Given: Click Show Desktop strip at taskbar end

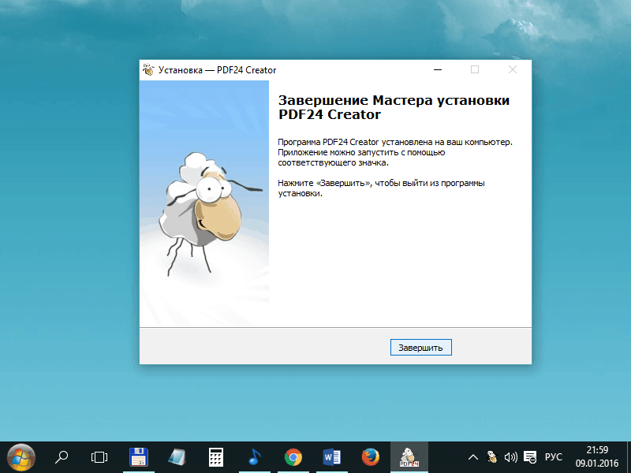Looking at the screenshot, I should click(x=629, y=457).
